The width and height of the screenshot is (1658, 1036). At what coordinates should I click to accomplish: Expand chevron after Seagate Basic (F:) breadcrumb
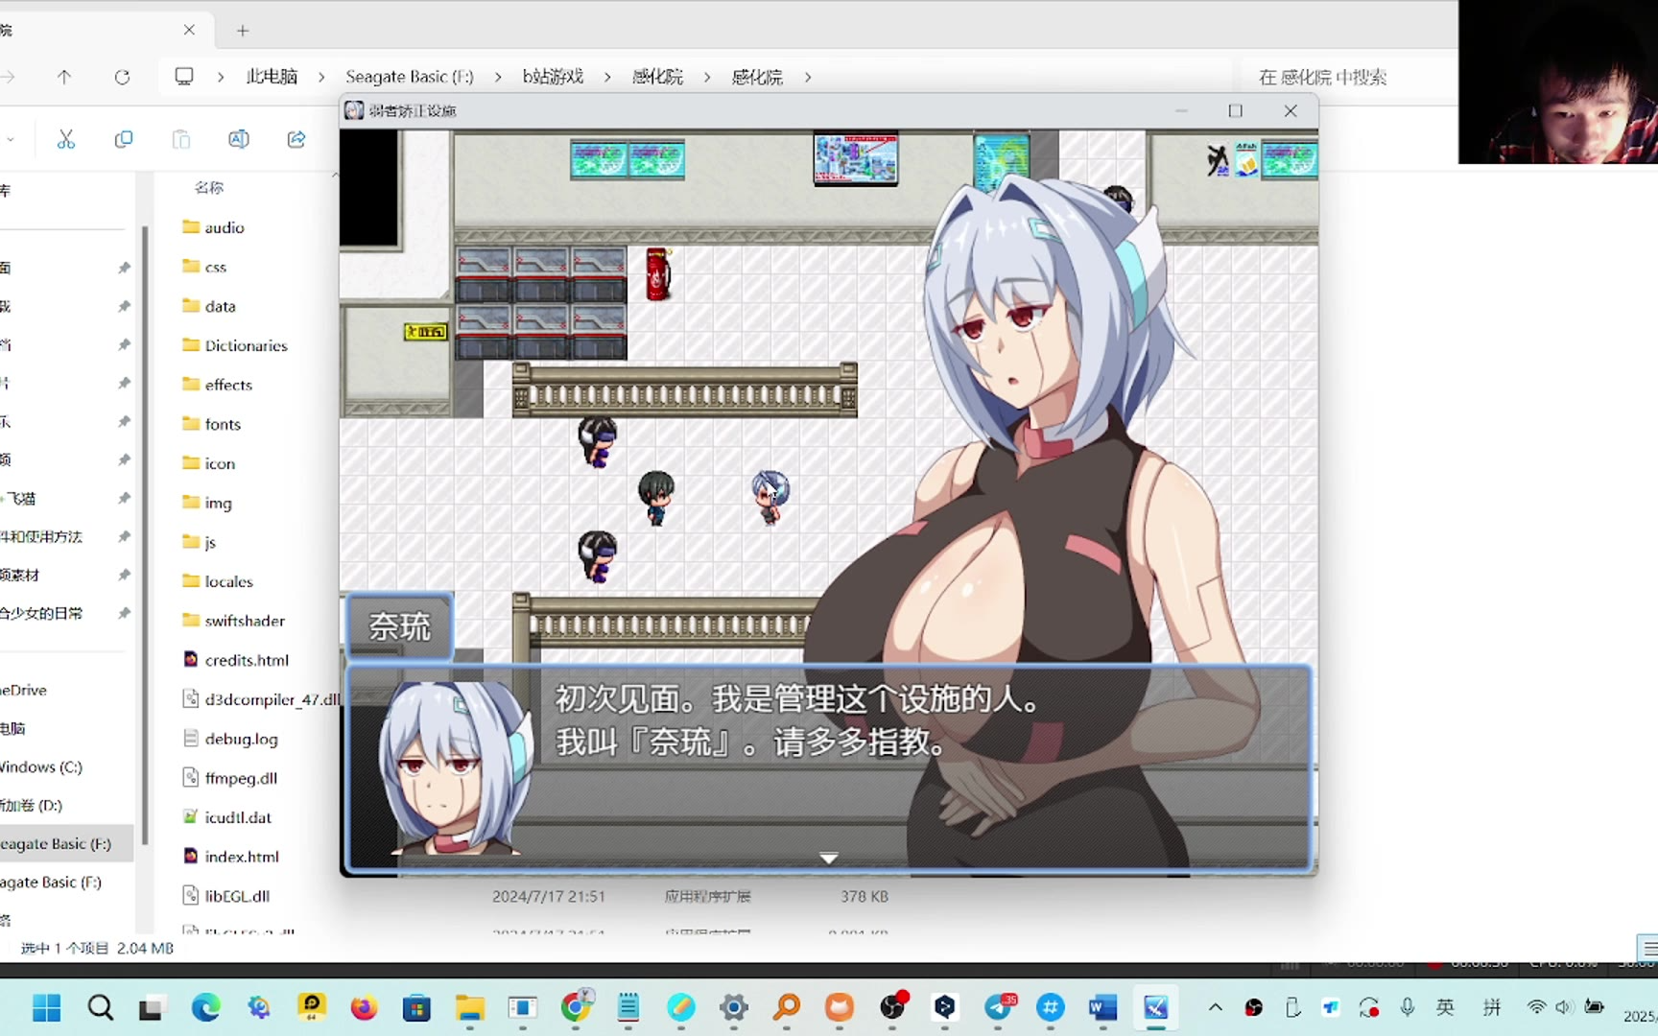point(498,77)
